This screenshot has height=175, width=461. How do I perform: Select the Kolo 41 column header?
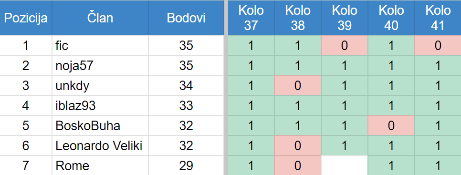pos(438,18)
